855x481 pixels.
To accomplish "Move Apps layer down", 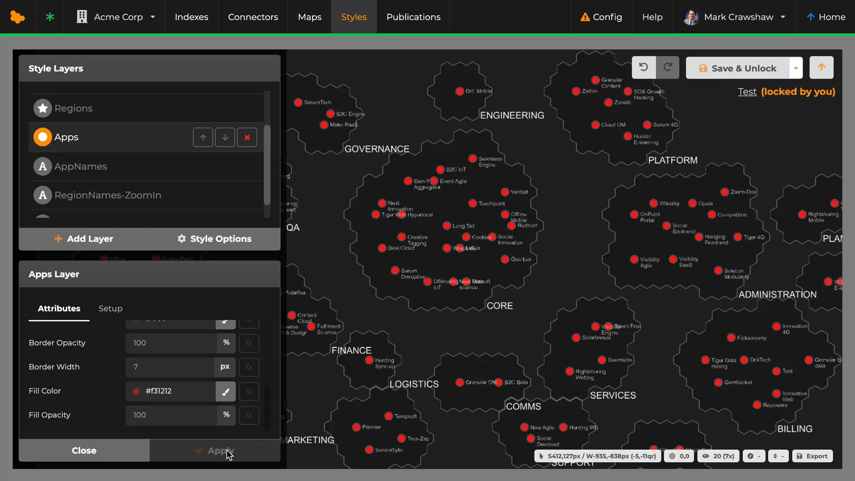I will click(x=225, y=138).
